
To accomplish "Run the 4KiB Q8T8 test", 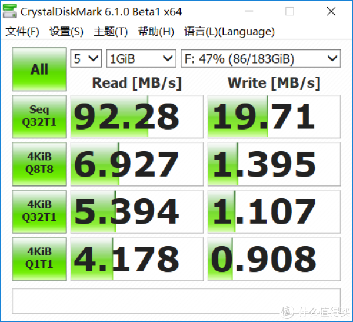I will 39,163.
